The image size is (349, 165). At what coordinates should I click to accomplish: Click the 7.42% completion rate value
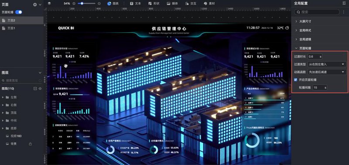pos(84,57)
